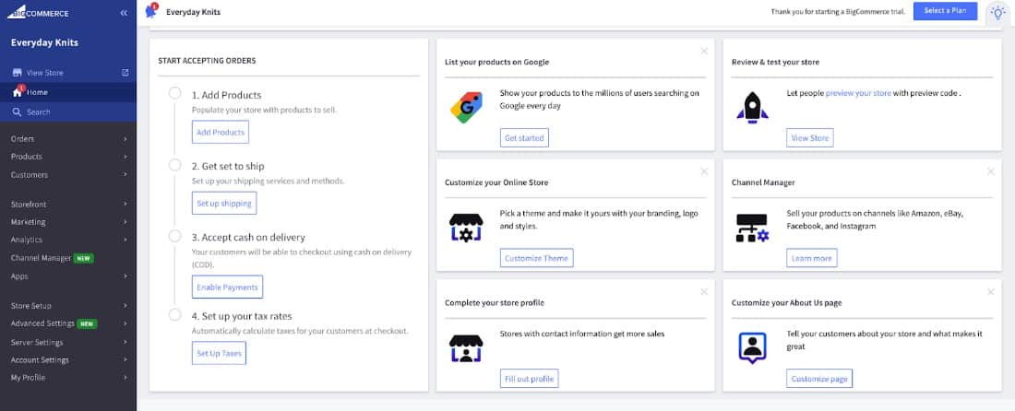Click the store profile storefront icon
This screenshot has width=1015, height=411.
point(465,346)
